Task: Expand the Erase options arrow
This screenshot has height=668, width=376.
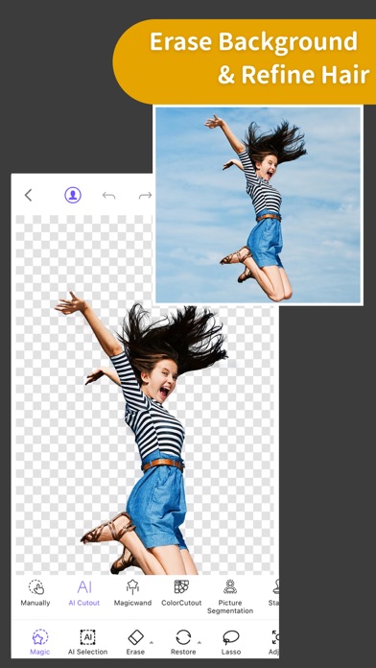Action: pos(152,642)
